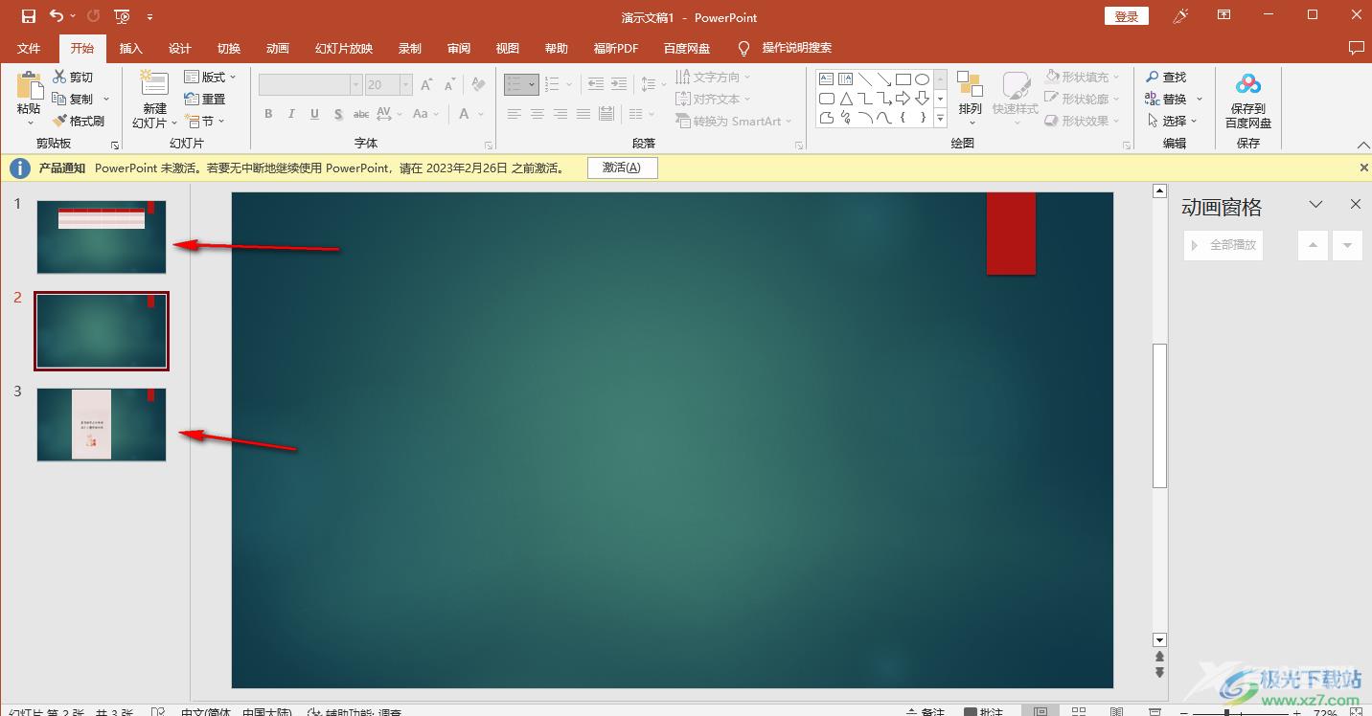Move animation up arrow button
Viewport: 1372px width, 716px height.
[x=1313, y=245]
